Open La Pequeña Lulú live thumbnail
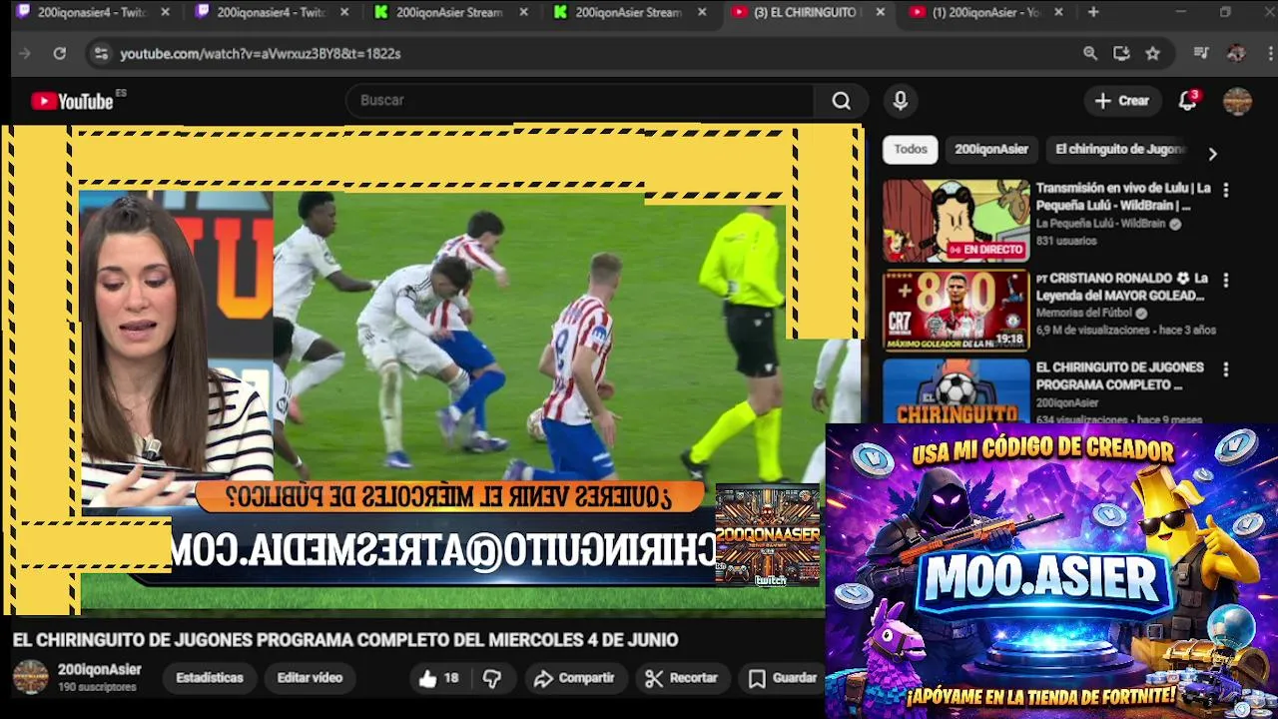The image size is (1278, 719). coord(956,221)
